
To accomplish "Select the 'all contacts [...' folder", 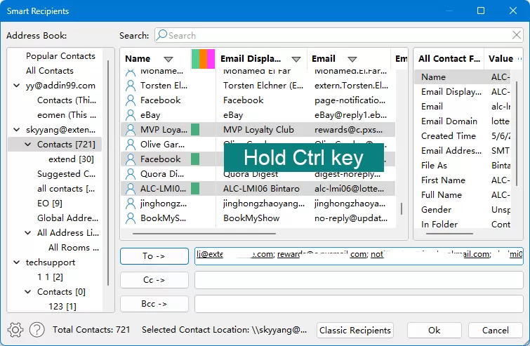I will (x=66, y=189).
